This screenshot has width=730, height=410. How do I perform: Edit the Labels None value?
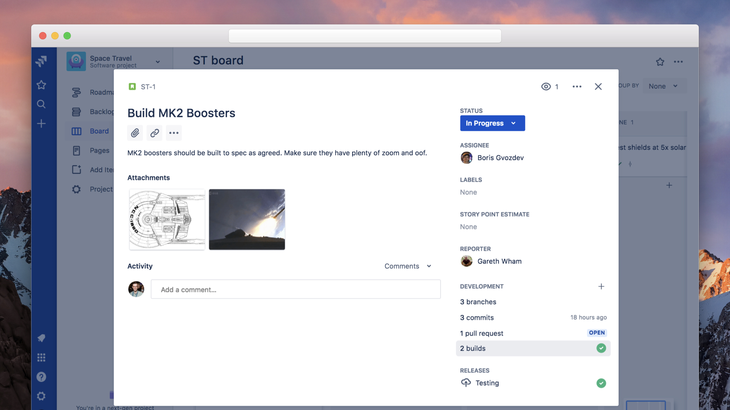coord(468,192)
